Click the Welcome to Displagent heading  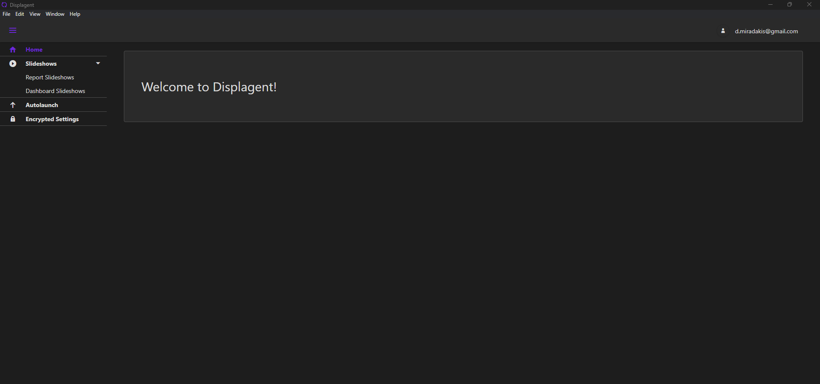(x=209, y=87)
